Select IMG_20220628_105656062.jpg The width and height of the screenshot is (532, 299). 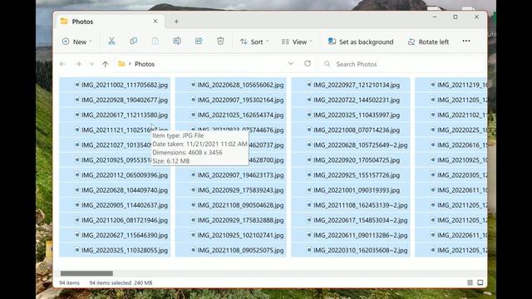[231, 85]
